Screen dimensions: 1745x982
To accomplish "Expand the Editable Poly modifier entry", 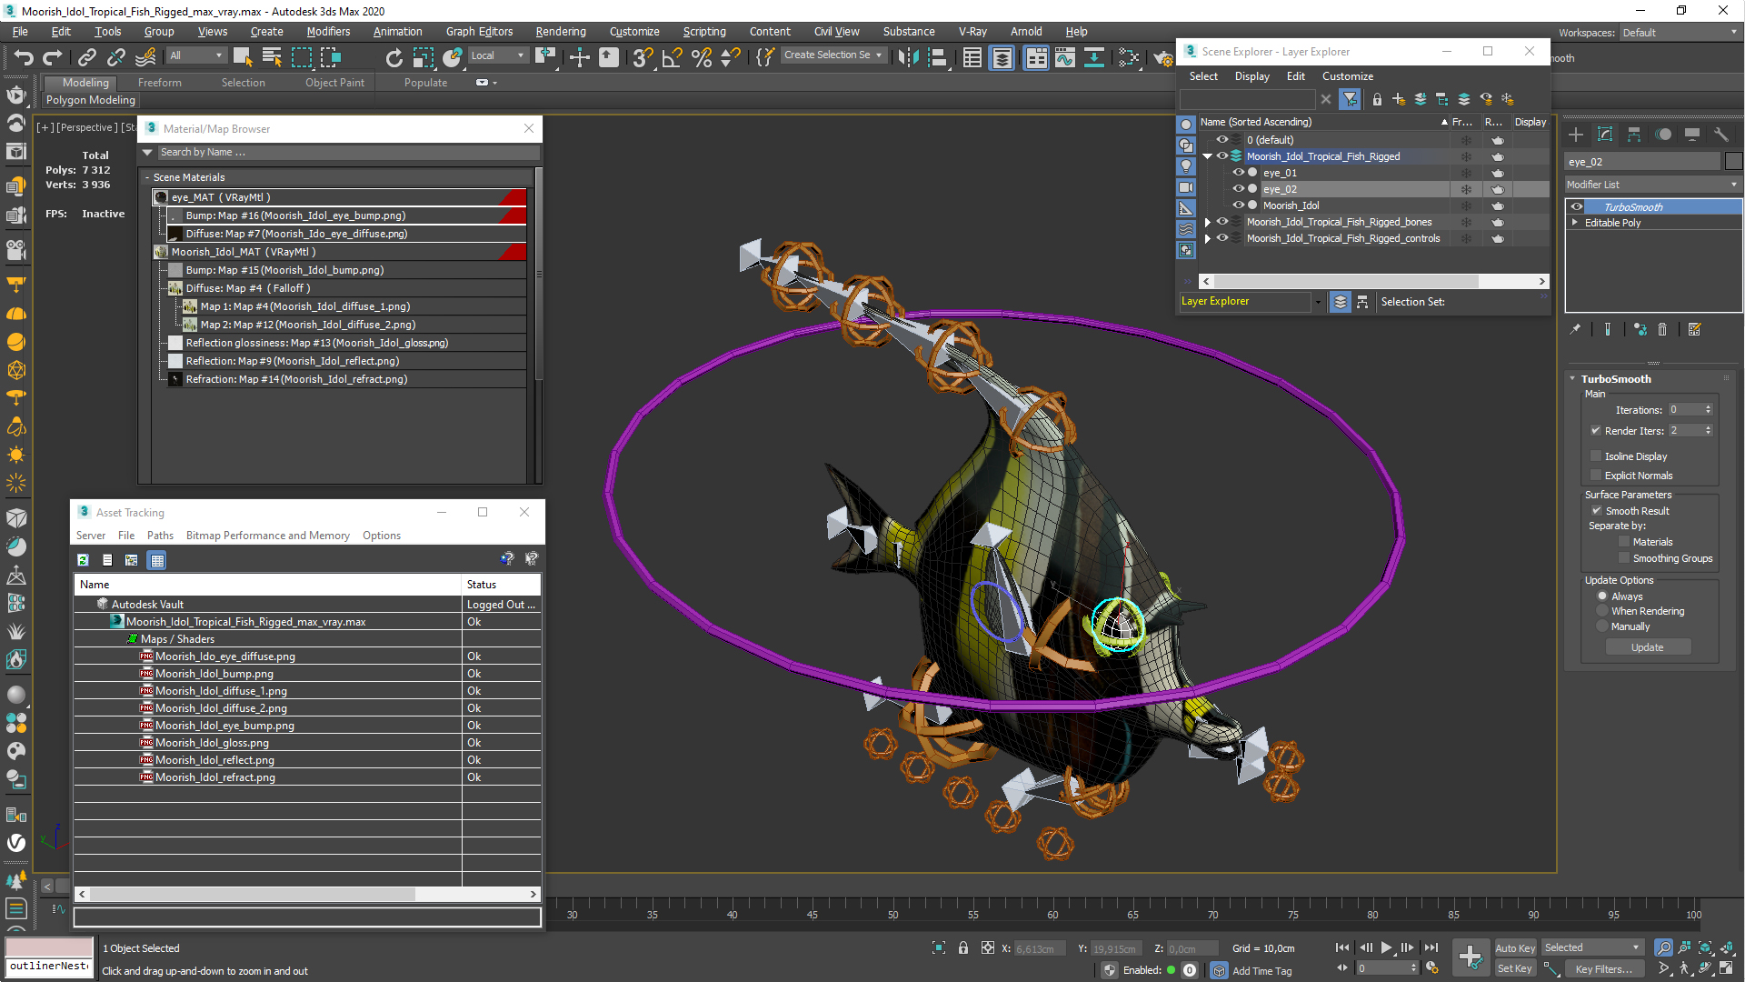I will [x=1575, y=223].
